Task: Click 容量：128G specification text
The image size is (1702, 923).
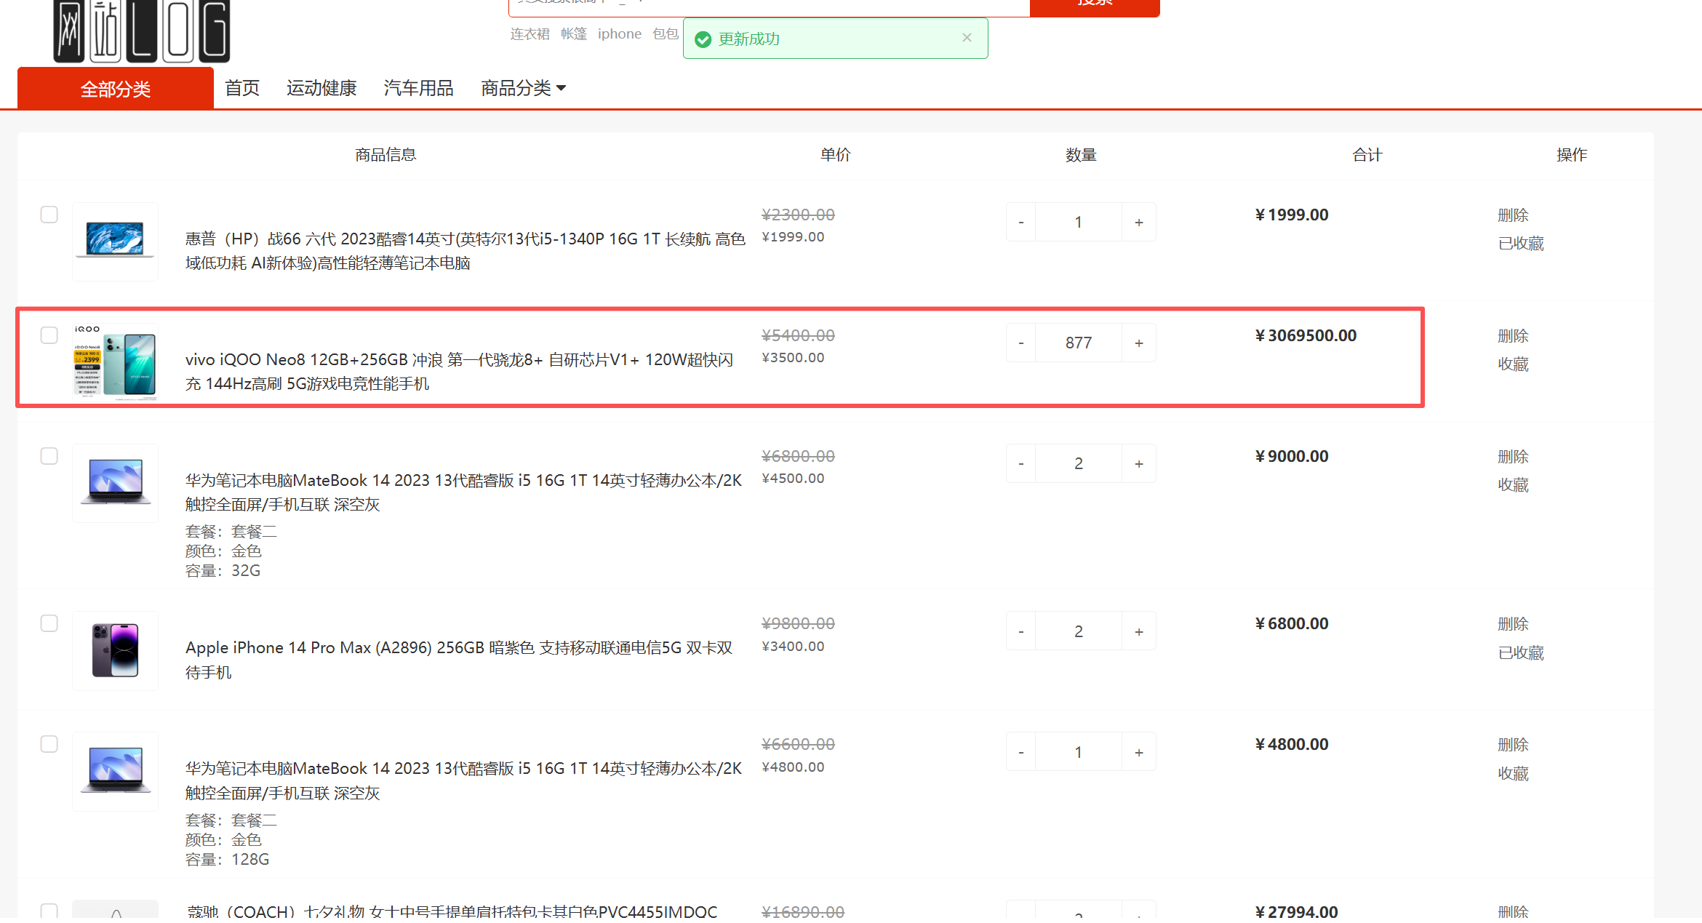Action: (227, 860)
